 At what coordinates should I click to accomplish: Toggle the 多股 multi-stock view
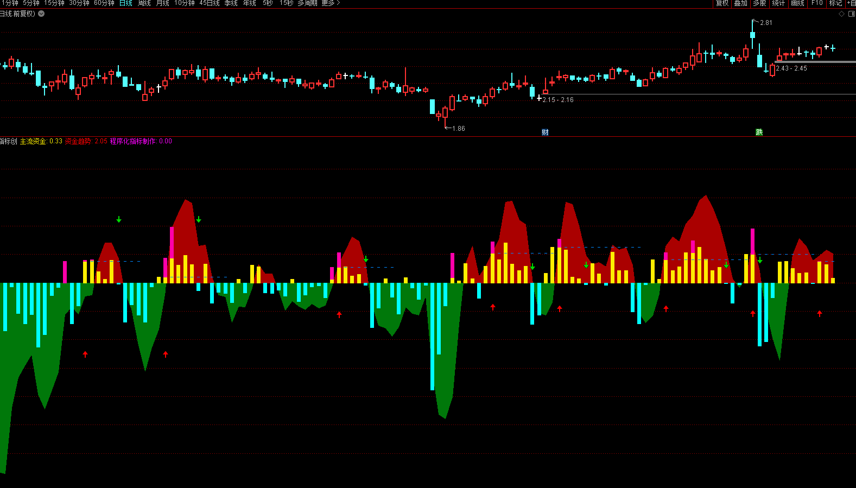coord(759,3)
